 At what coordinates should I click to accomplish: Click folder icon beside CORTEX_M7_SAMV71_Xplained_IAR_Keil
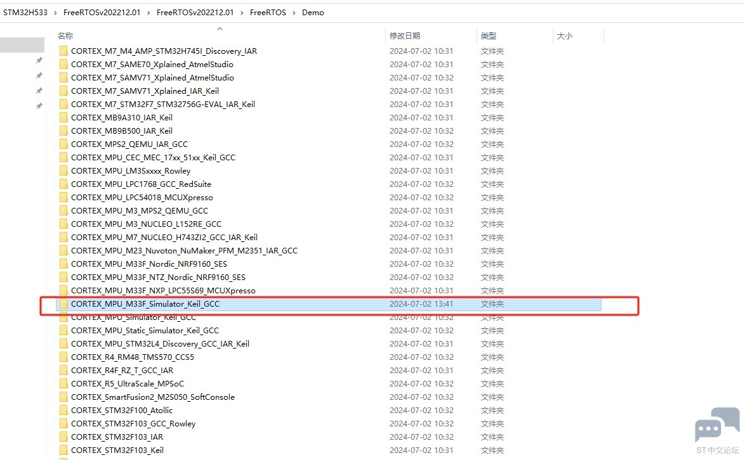63,91
